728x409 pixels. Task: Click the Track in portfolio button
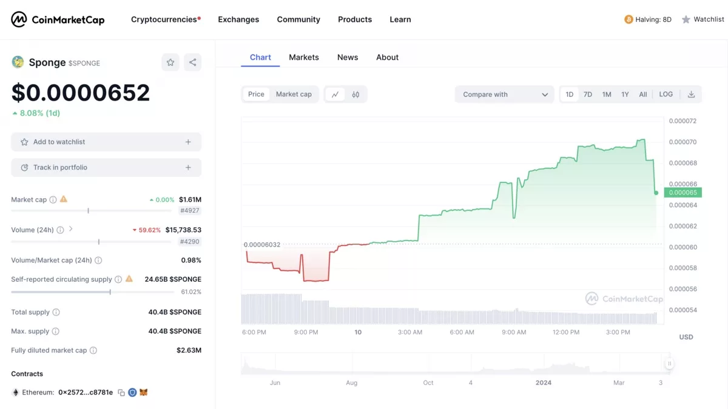coord(106,167)
